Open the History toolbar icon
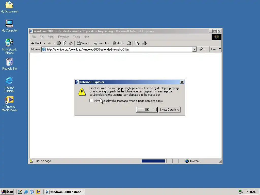 coord(129,43)
